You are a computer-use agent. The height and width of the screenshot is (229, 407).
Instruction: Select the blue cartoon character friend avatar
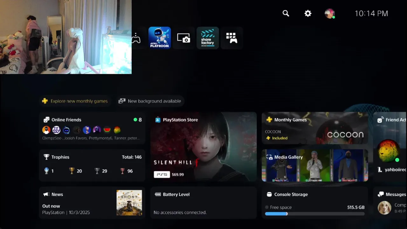(x=87, y=130)
